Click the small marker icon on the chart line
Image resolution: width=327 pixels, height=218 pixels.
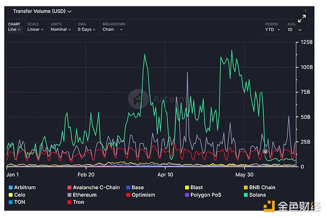(x=265, y=152)
